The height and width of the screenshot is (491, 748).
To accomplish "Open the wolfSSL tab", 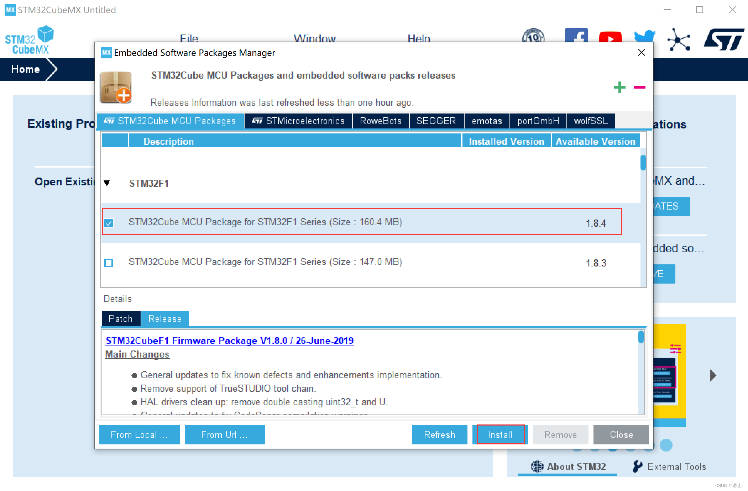I will (591, 121).
